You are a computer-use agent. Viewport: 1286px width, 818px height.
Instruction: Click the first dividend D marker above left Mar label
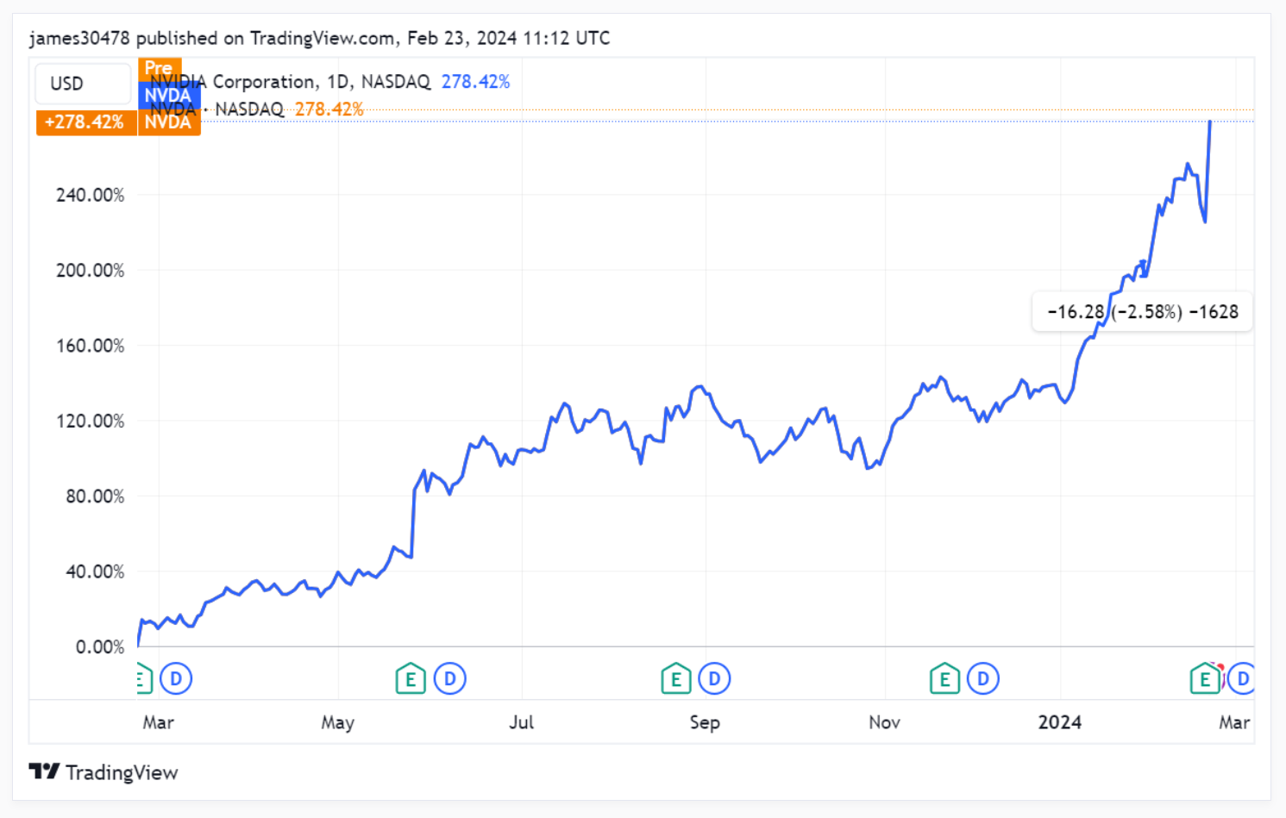click(176, 679)
